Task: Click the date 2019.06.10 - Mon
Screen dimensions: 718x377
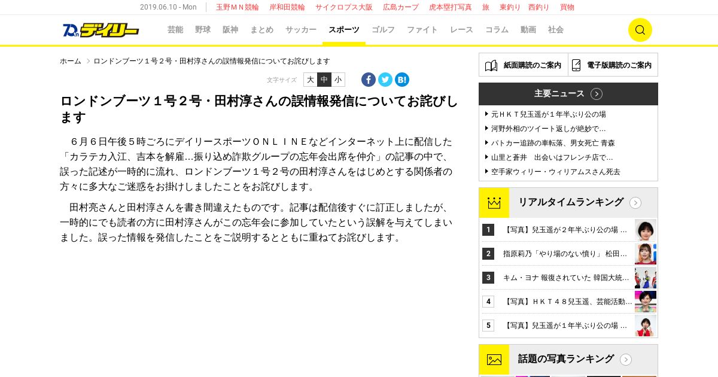Action: (168, 7)
